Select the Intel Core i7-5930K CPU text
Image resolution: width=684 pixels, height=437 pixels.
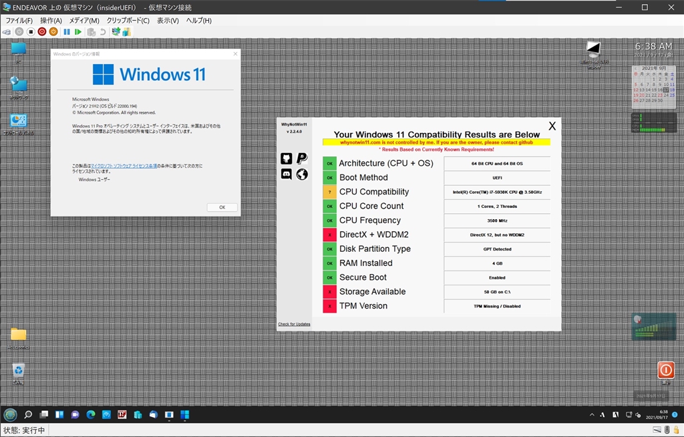pos(497,192)
